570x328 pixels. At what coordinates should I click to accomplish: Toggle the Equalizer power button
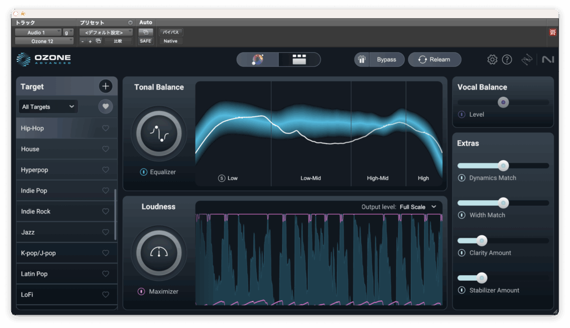tap(144, 172)
